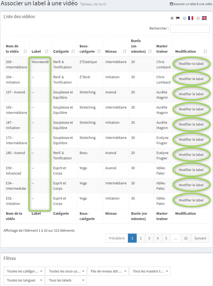Jump to last page 32

click(x=186, y=238)
